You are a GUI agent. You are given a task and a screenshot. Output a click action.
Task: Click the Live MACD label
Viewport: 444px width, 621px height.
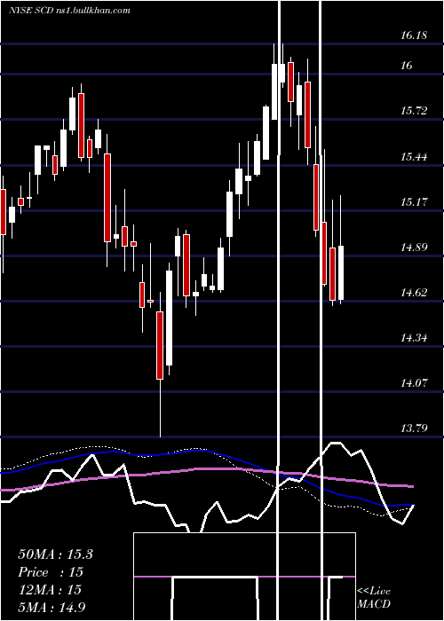click(374, 597)
